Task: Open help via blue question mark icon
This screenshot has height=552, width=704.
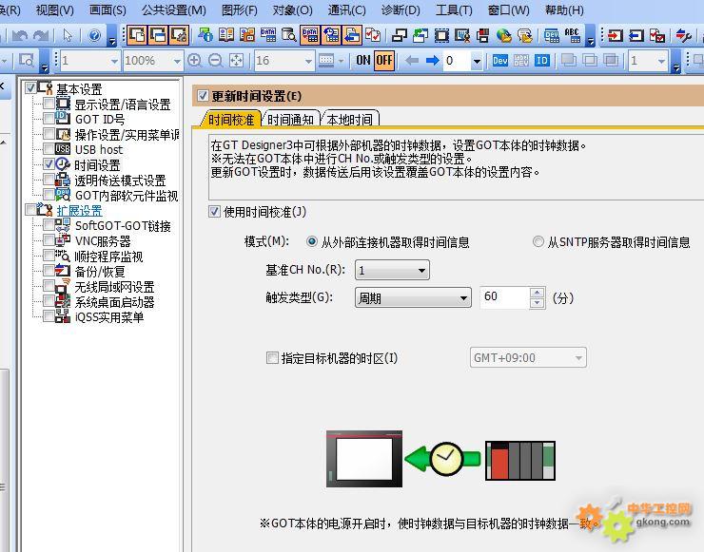Action: tap(94, 35)
